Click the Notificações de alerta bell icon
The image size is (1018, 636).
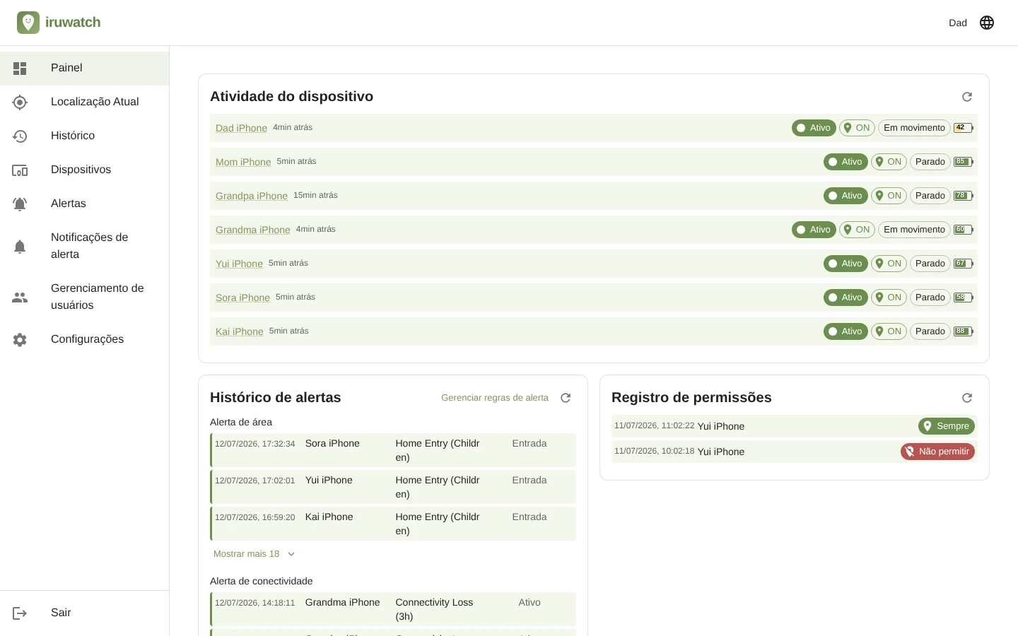click(20, 247)
